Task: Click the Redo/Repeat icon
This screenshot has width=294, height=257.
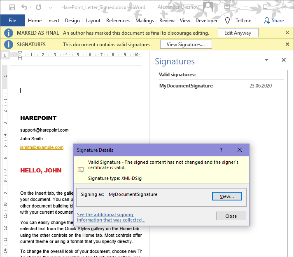Action: pyautogui.click(x=39, y=7)
